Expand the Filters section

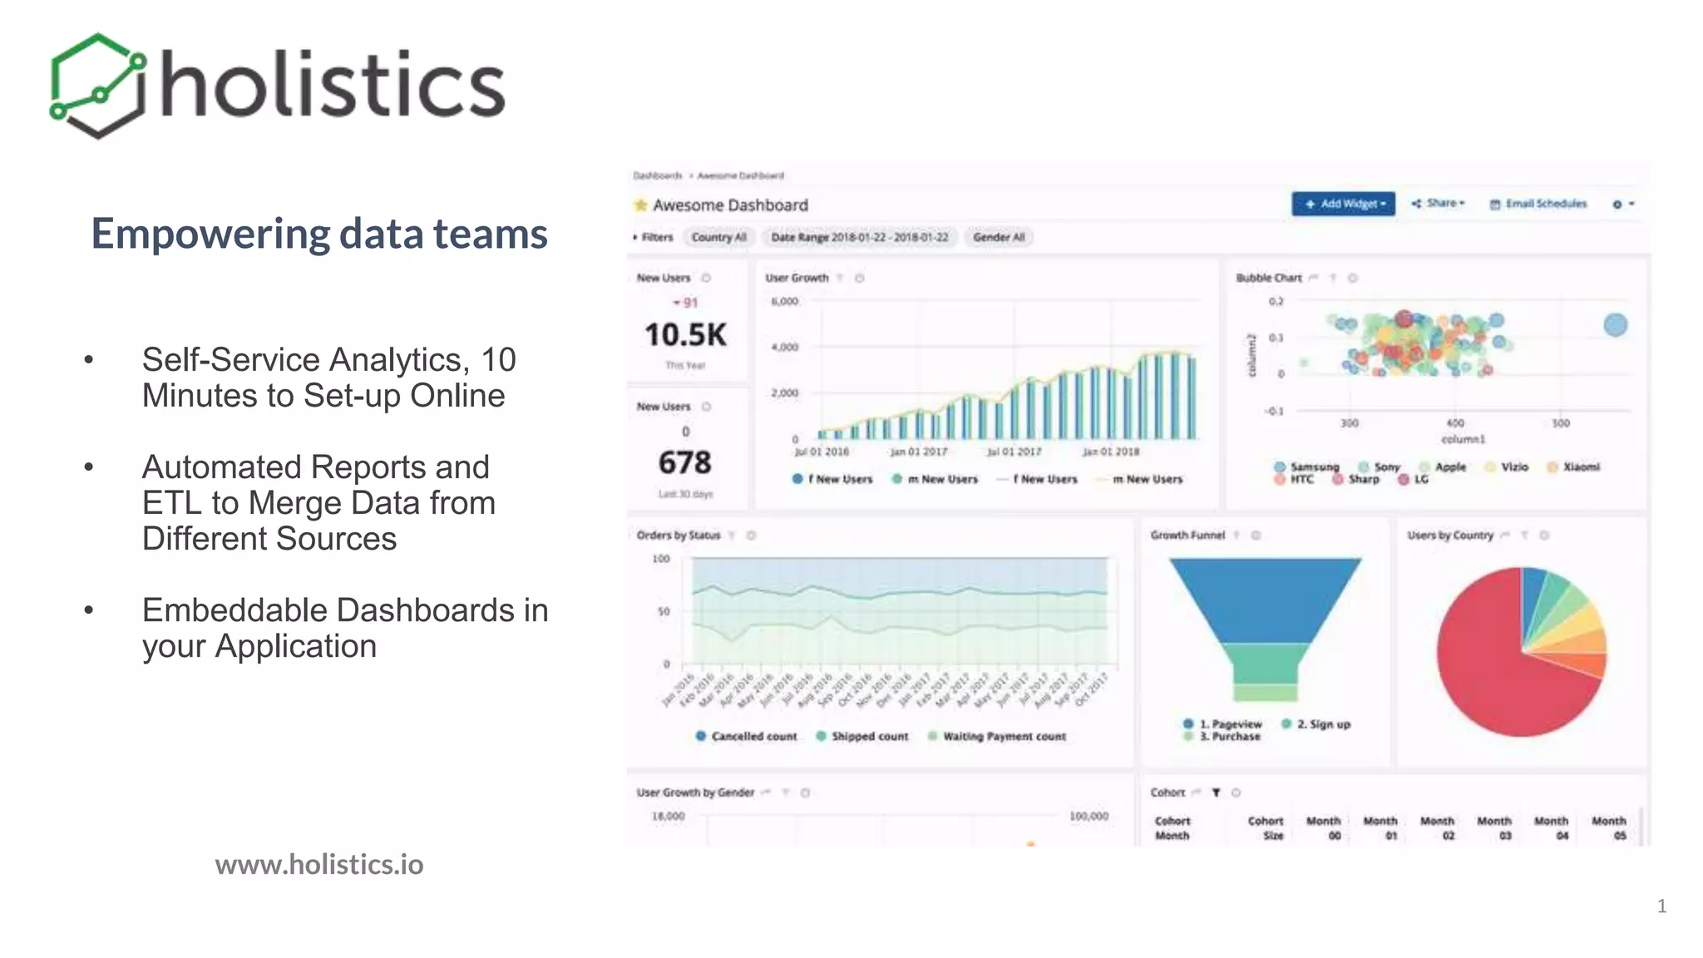[653, 238]
